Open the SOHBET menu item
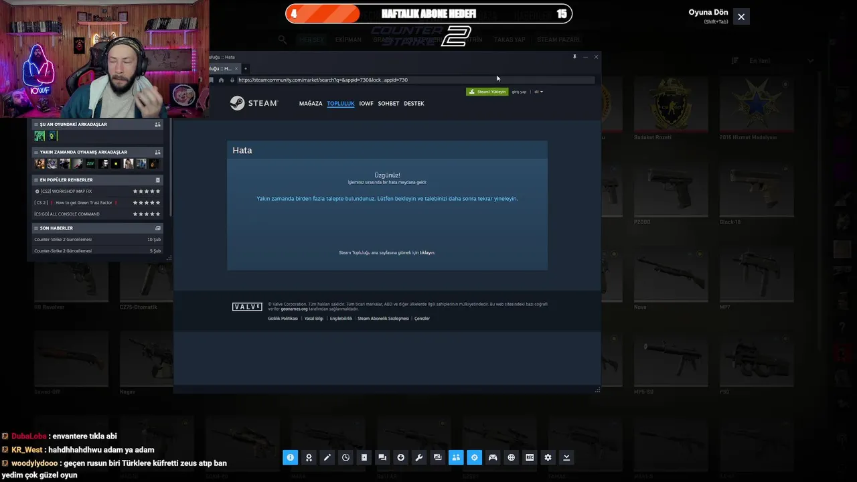The image size is (857, 482). coord(388,103)
